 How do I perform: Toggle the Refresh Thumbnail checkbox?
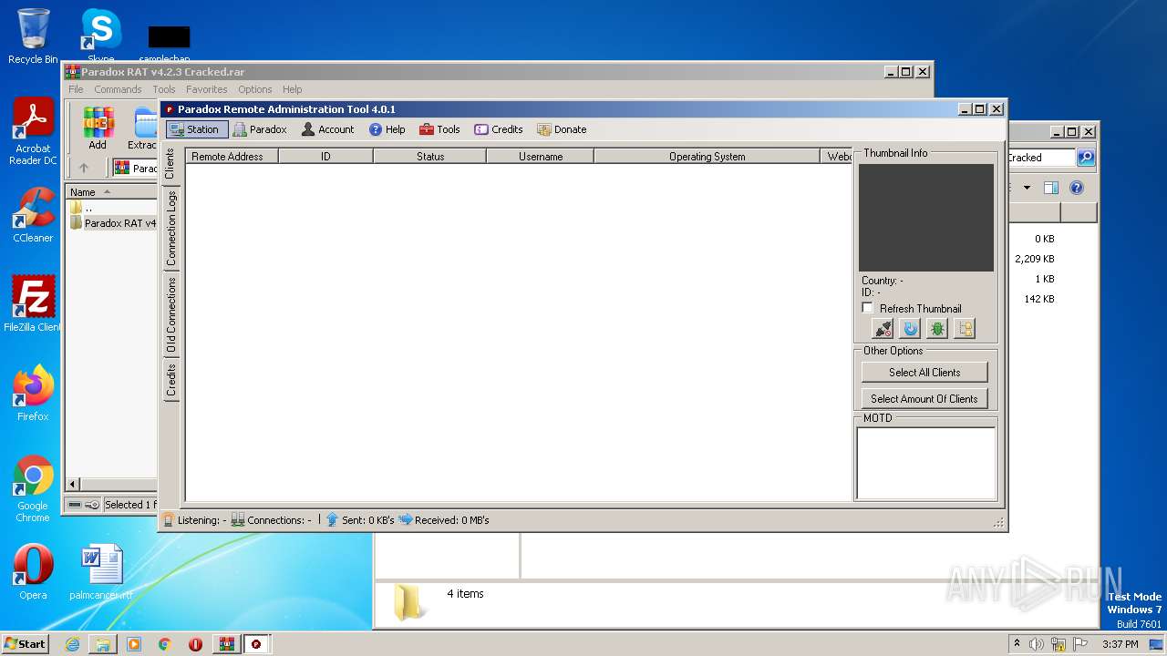click(x=868, y=308)
